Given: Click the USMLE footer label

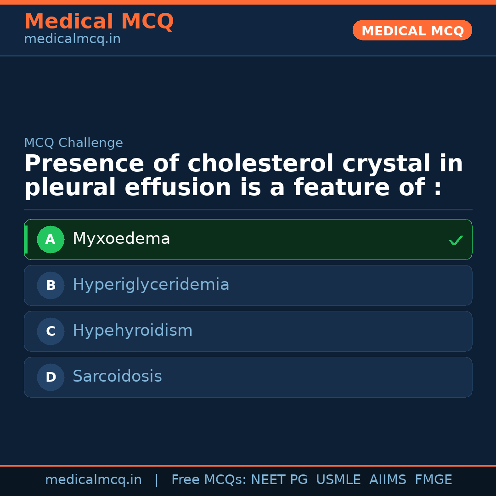Looking at the screenshot, I should pos(338,480).
